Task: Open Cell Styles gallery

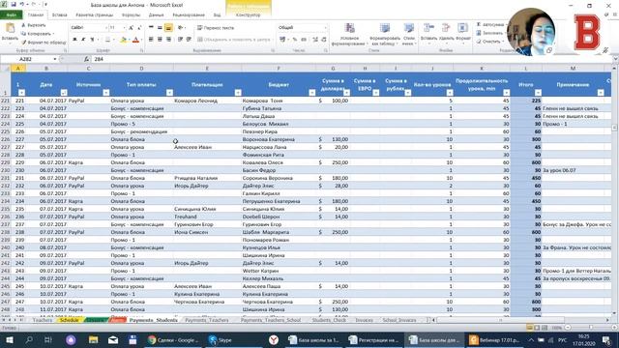Action: coord(409,35)
